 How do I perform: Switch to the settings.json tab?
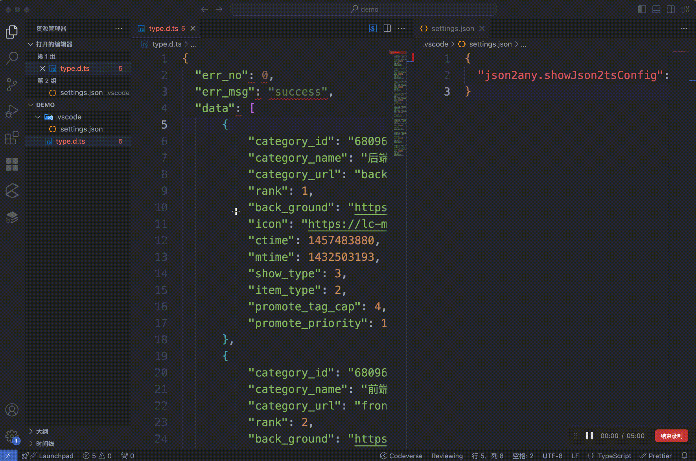point(452,28)
